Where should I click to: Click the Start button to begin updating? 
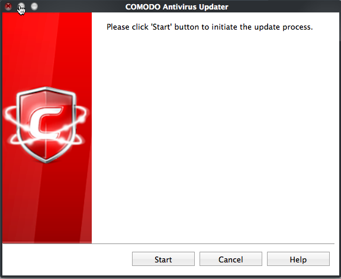click(x=163, y=259)
